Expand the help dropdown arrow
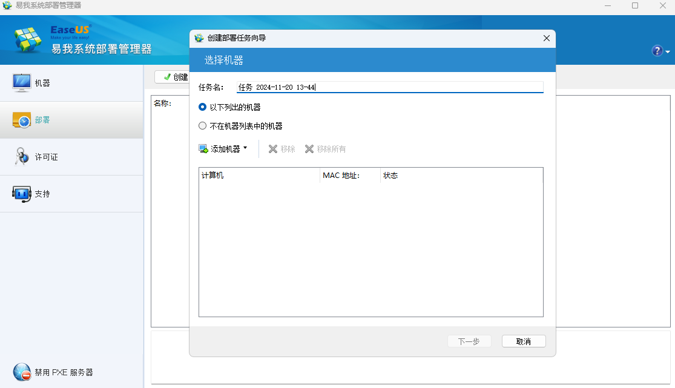The height and width of the screenshot is (388, 675). 668,51
